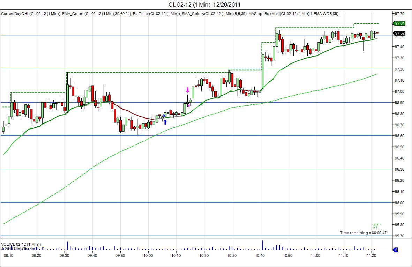
Task: Click the 10:10 time axis label
Action: (176, 255)
